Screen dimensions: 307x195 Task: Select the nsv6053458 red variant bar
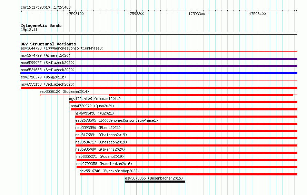186,117
